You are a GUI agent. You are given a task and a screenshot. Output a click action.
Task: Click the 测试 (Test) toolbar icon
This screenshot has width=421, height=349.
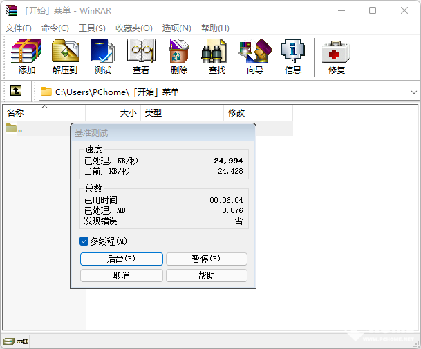coord(103,57)
